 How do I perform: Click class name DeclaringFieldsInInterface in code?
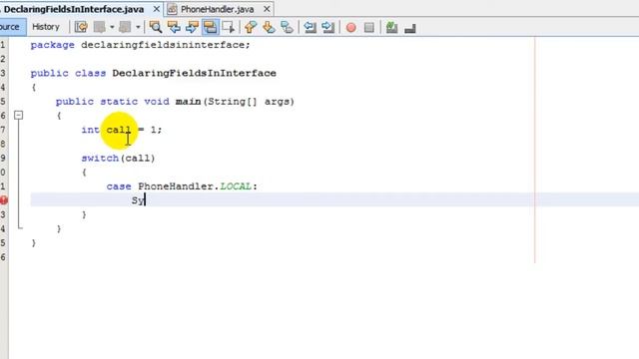pyautogui.click(x=194, y=73)
